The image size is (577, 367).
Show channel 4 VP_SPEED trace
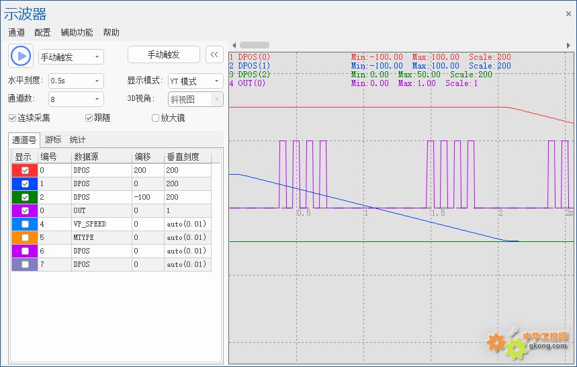point(25,225)
